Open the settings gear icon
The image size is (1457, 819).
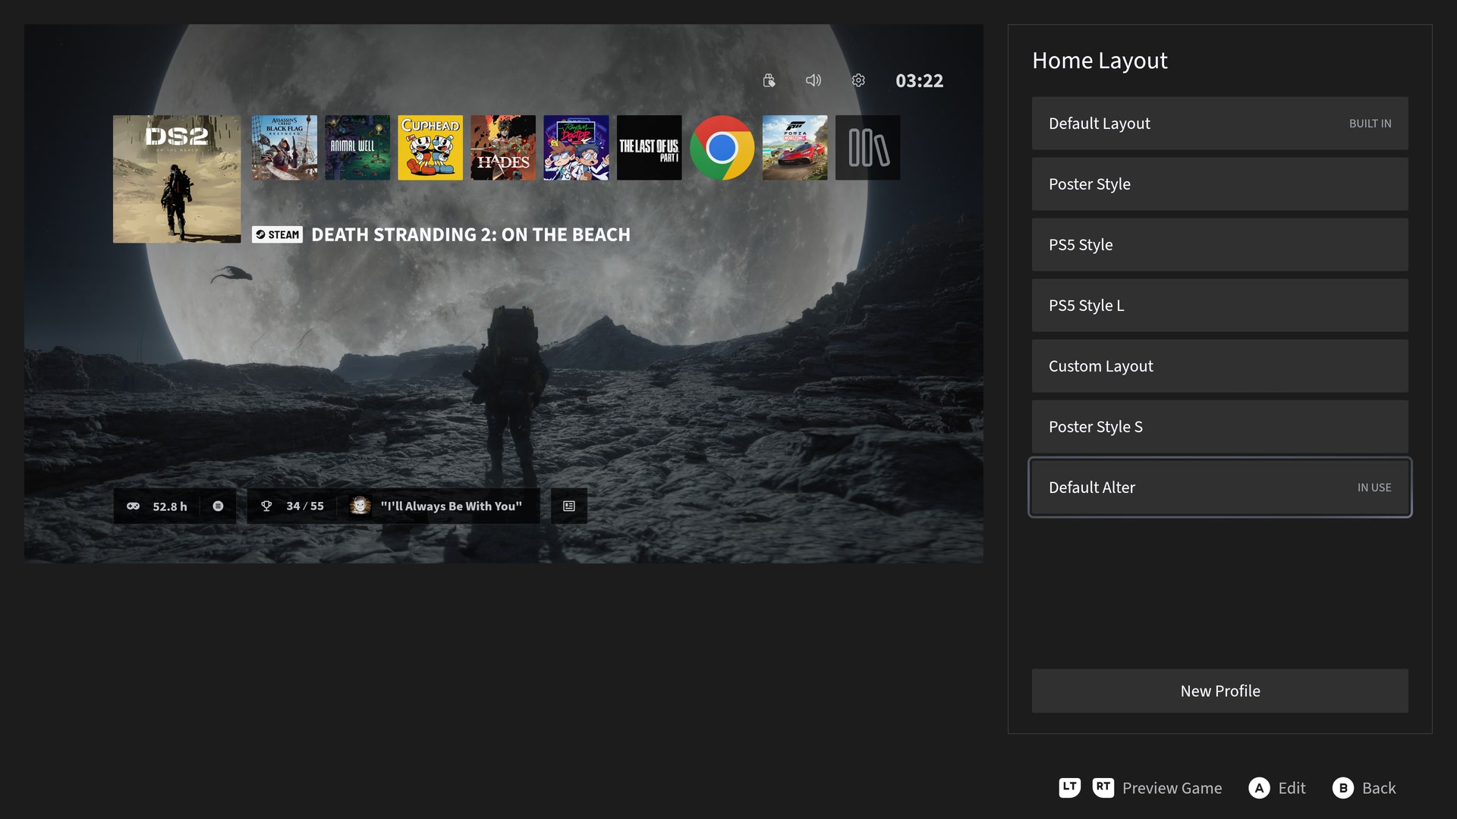coord(858,80)
